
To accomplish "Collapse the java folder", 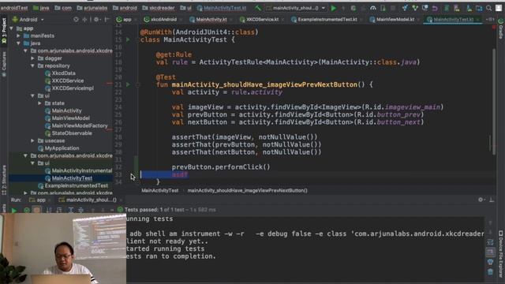I will click(x=19, y=43).
